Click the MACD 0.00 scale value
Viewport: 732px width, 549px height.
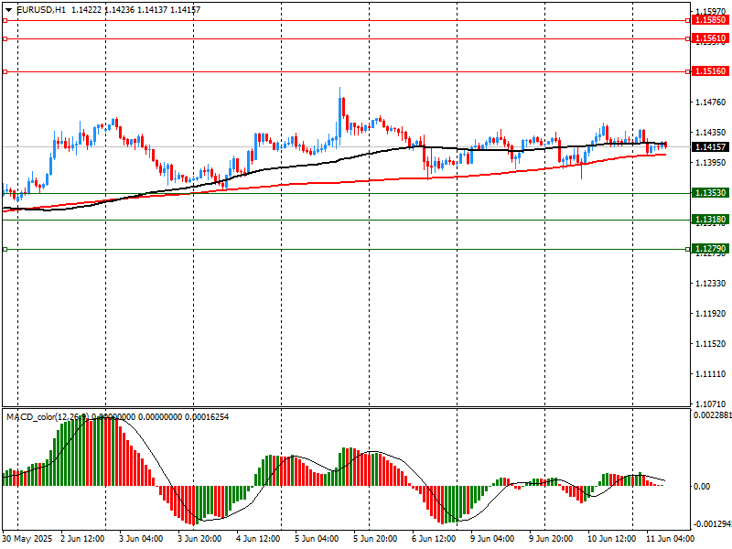click(x=701, y=486)
